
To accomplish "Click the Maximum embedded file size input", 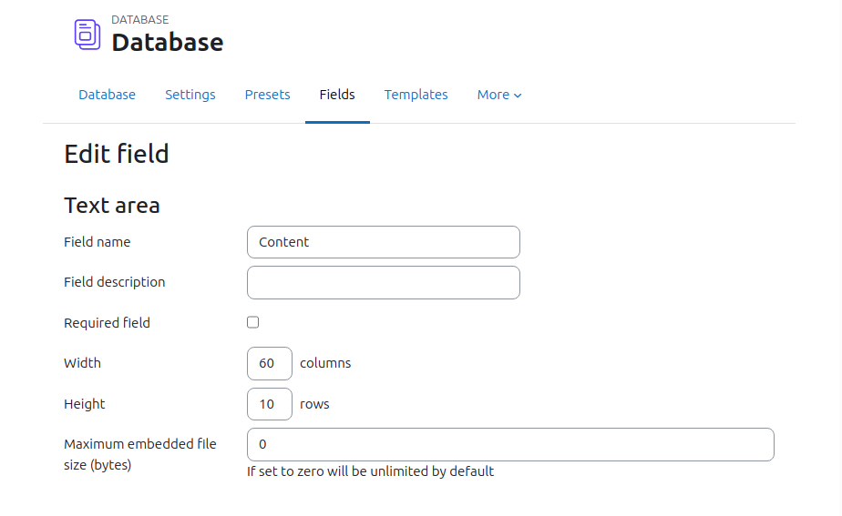I will point(510,445).
